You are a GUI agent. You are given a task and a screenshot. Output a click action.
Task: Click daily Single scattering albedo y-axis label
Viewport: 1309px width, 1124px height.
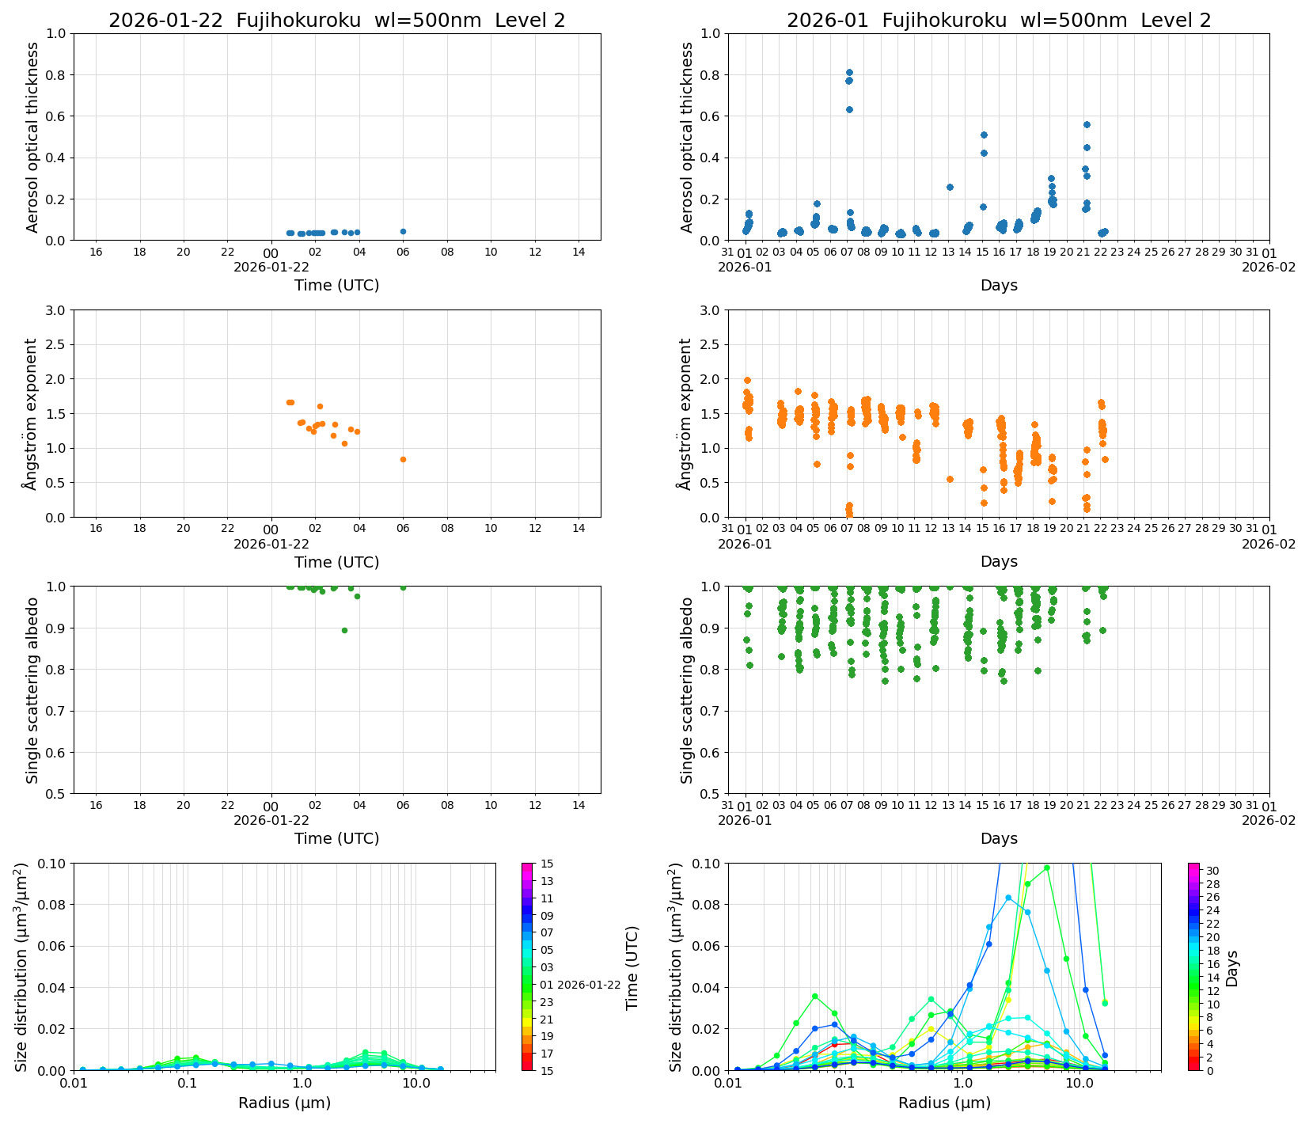tap(32, 689)
